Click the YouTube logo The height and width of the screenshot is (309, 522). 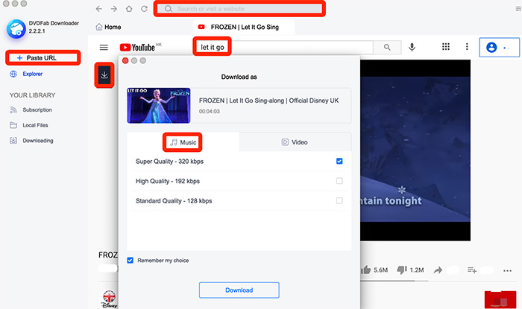tap(138, 47)
